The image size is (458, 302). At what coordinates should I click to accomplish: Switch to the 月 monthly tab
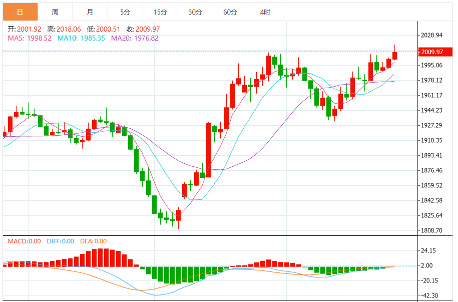point(90,12)
